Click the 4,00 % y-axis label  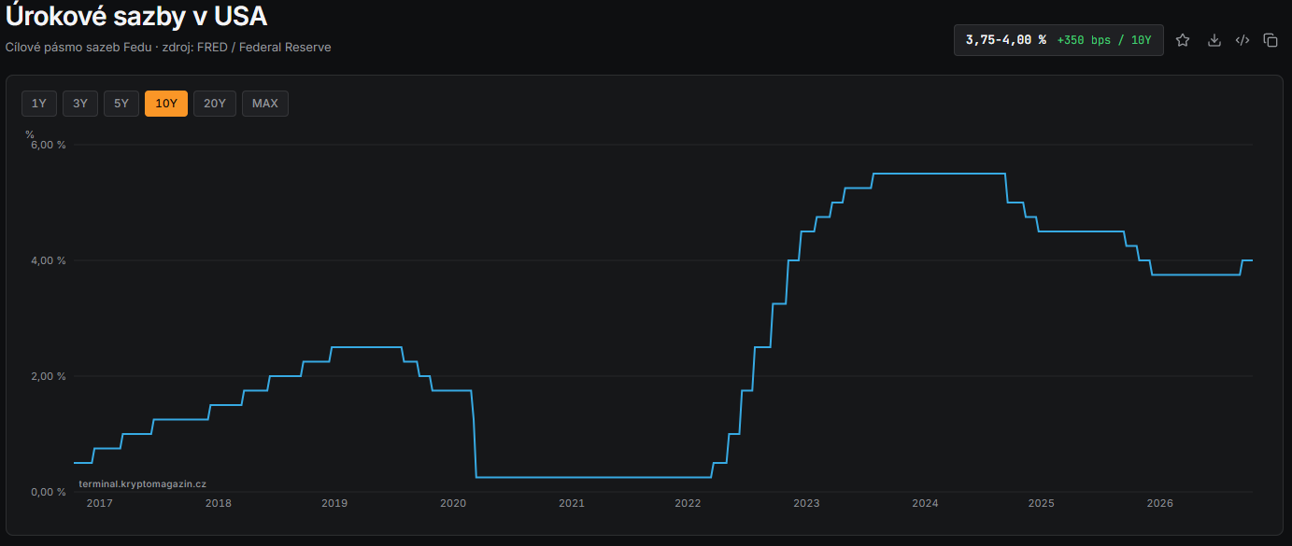[x=49, y=260]
